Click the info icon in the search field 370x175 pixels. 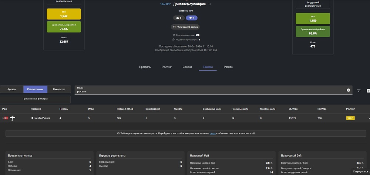[x=348, y=90]
